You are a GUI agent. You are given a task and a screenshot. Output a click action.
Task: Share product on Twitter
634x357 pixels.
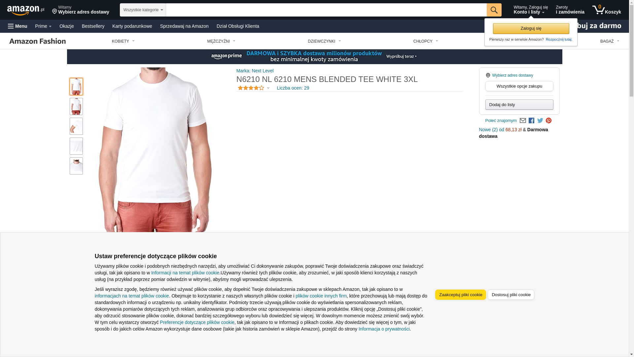540,121
